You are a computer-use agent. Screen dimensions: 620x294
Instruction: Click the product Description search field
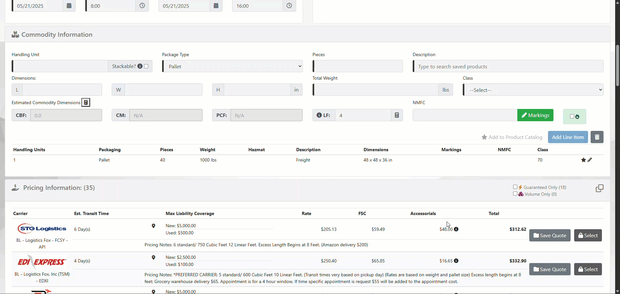(x=508, y=66)
